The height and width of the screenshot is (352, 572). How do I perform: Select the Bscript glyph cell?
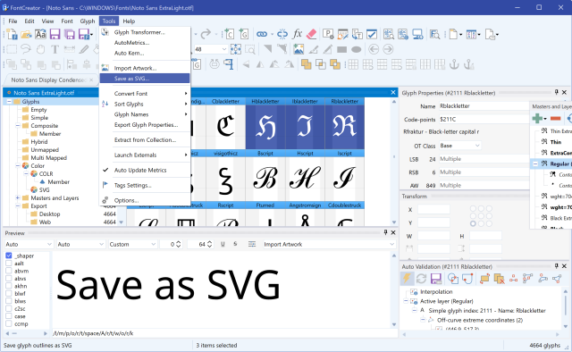265,175
